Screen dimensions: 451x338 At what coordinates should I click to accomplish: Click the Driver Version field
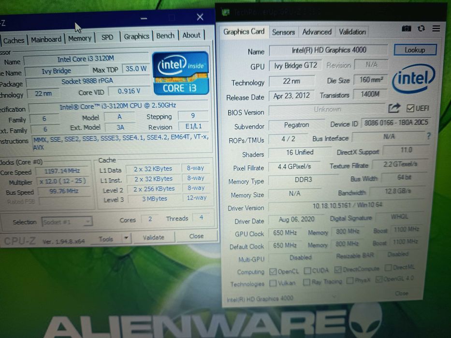[x=347, y=205]
